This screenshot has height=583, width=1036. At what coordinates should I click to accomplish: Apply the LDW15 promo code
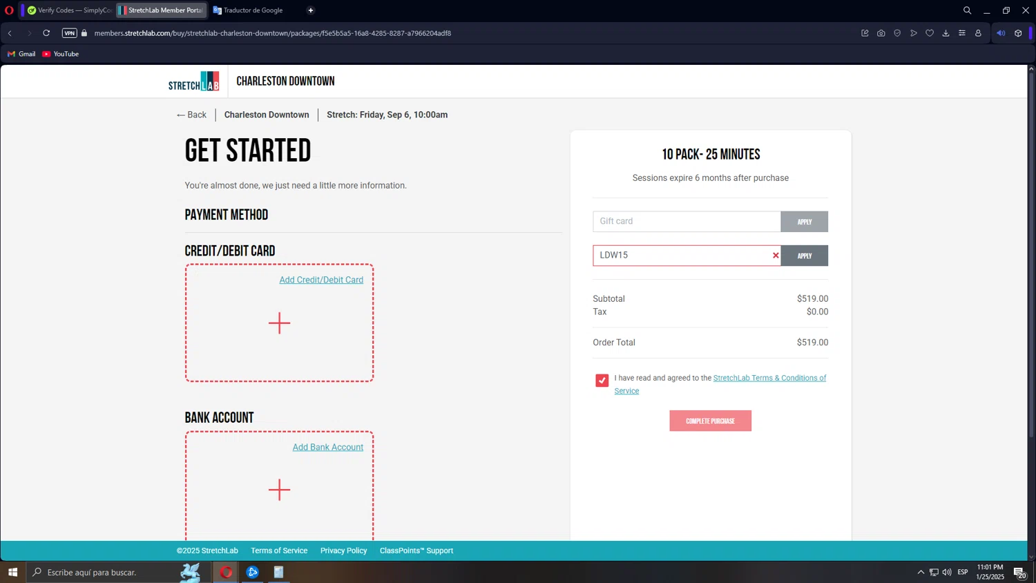[805, 256]
